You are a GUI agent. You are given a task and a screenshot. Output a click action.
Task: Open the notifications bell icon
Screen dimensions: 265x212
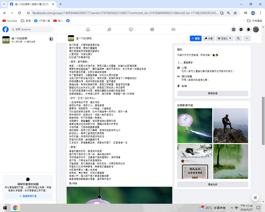pos(248,30)
